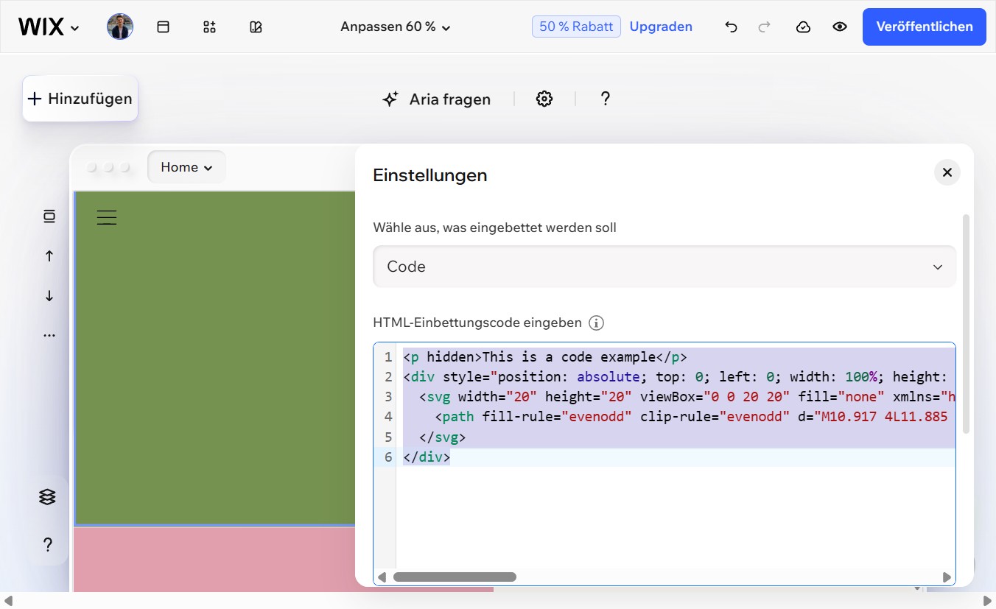This screenshot has height=609, width=996.
Task: Expand the Anpassen 60 % zoom dropdown
Action: pos(396,27)
